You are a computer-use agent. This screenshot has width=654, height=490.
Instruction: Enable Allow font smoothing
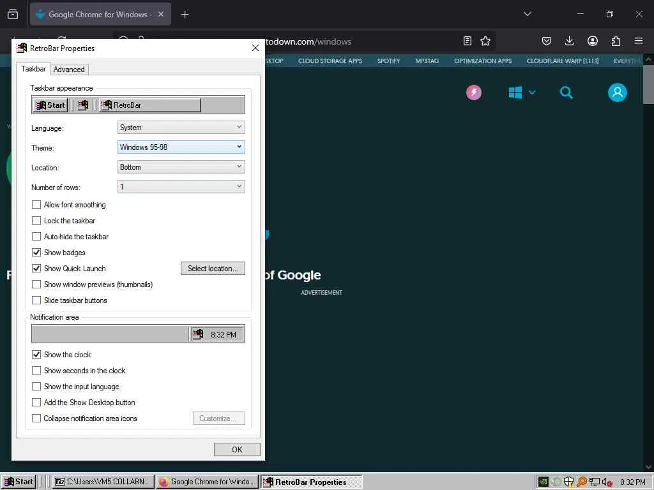(x=36, y=205)
